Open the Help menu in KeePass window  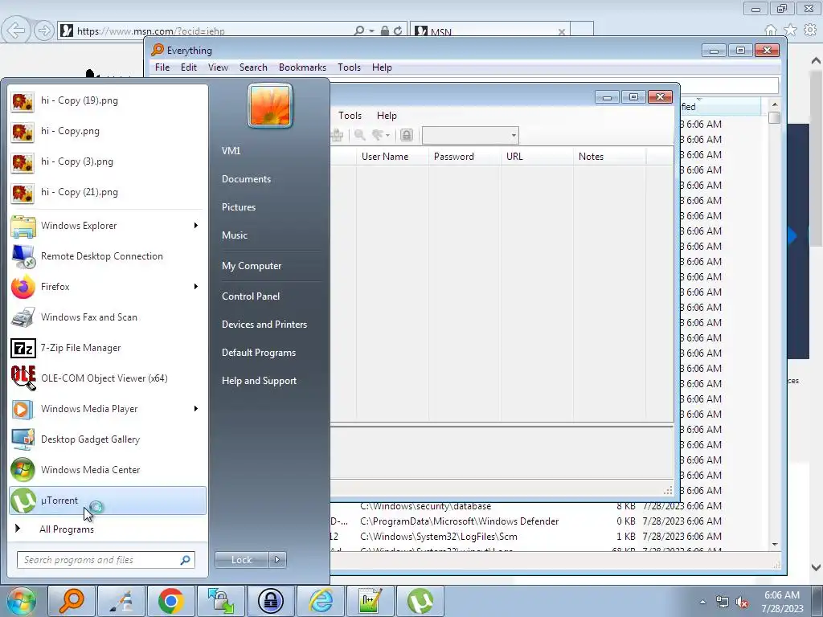tap(387, 116)
